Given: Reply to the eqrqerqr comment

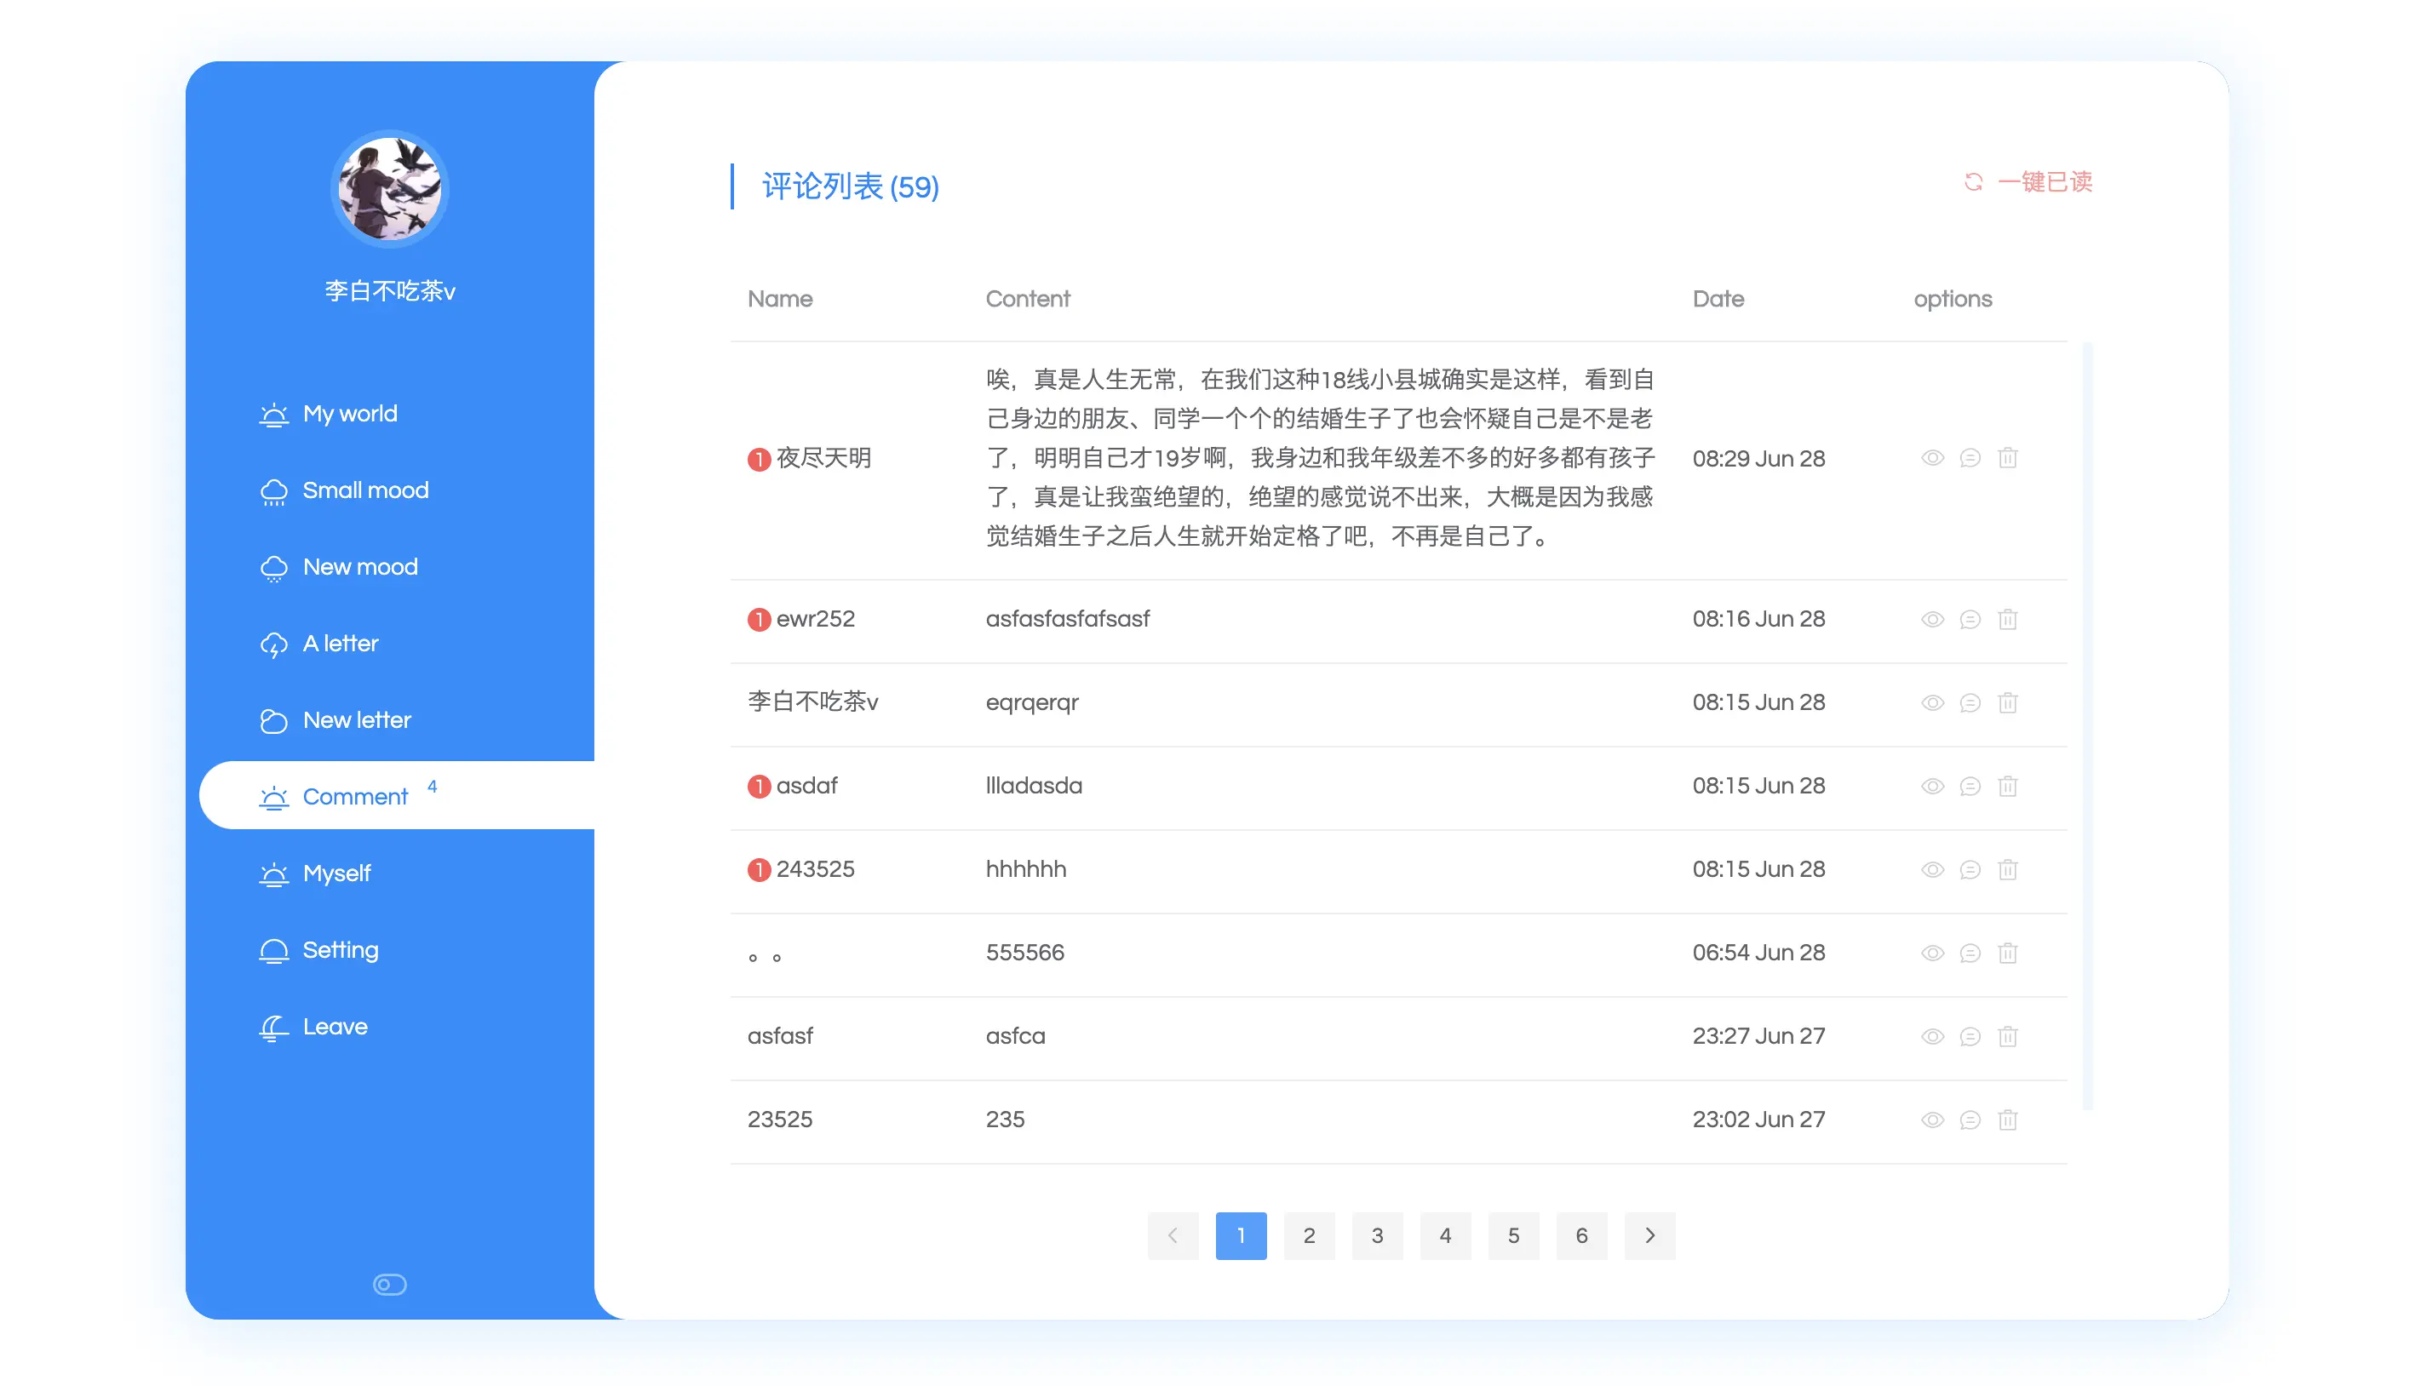Looking at the screenshot, I should (x=1970, y=703).
